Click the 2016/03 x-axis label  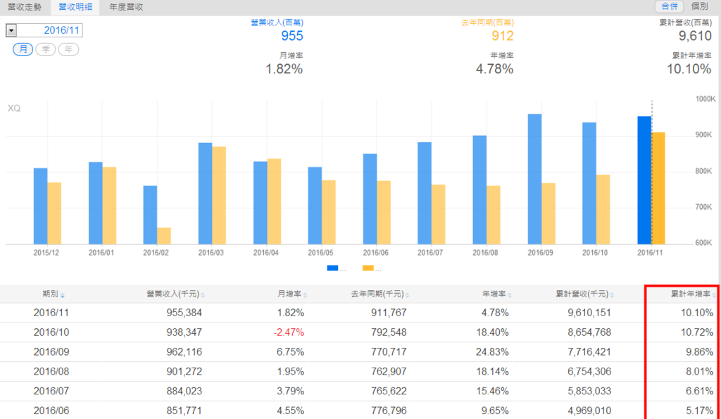tap(211, 253)
